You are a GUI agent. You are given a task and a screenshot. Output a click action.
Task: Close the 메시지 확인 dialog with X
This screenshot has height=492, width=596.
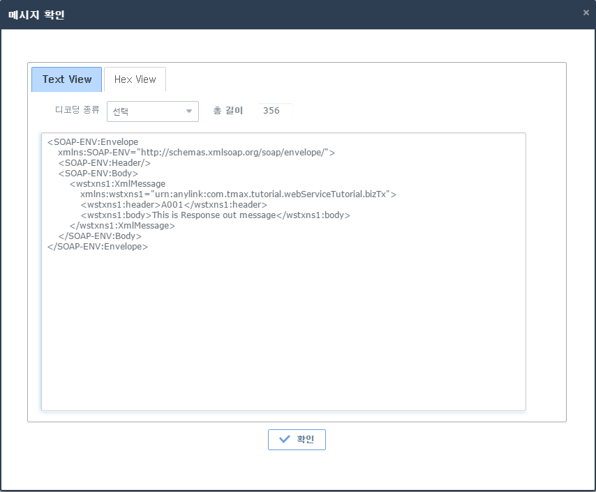pos(586,13)
